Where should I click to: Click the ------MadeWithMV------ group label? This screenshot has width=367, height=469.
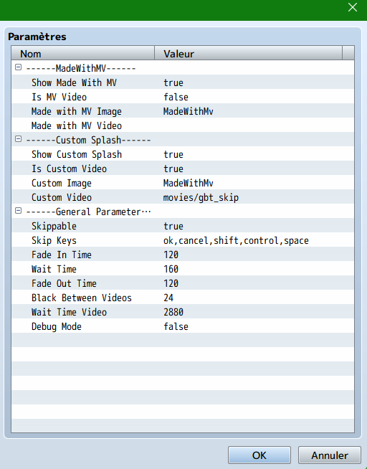click(81, 68)
